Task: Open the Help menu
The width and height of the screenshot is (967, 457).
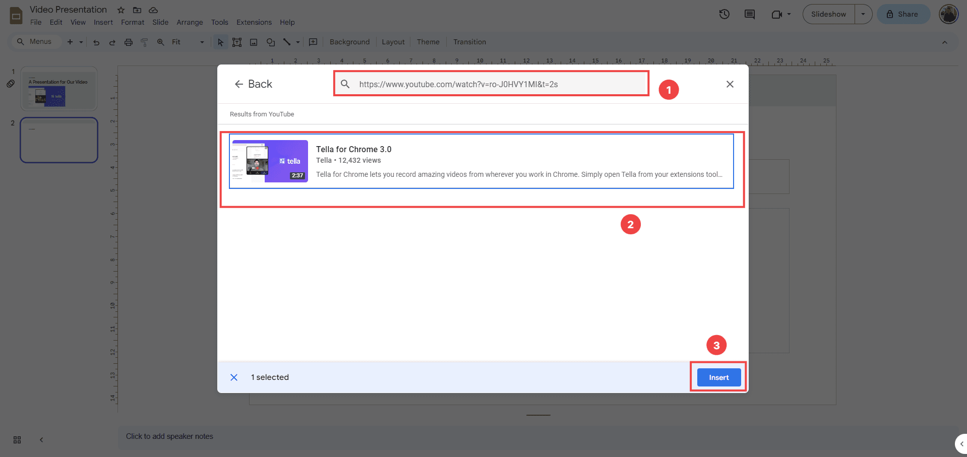Action: (287, 22)
